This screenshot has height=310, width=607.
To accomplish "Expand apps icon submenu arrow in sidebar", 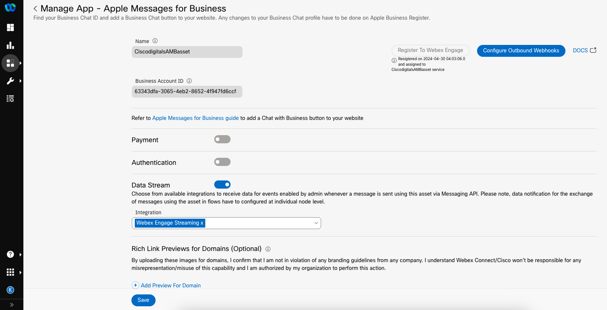I will (x=20, y=63).
